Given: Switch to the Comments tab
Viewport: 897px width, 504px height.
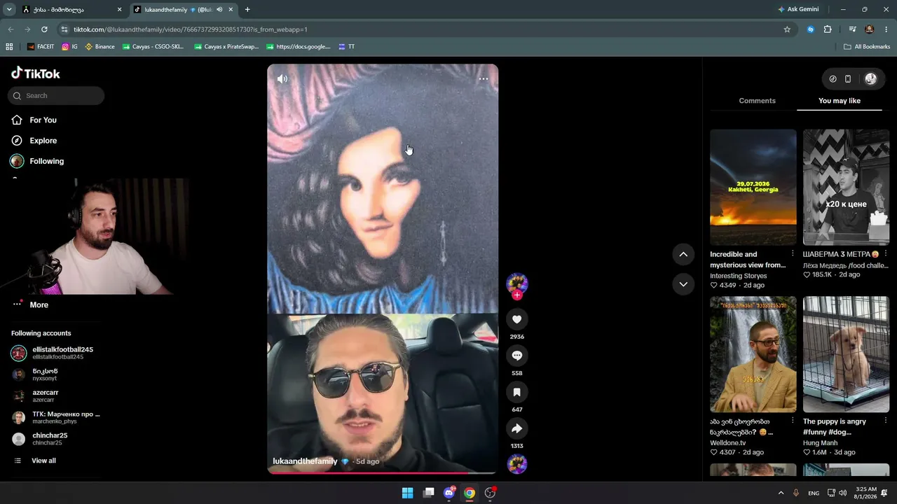Looking at the screenshot, I should (757, 101).
